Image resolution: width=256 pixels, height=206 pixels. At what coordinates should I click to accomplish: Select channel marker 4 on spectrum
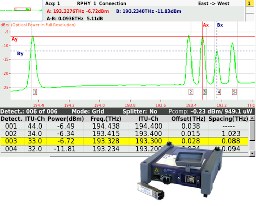tap(219, 92)
